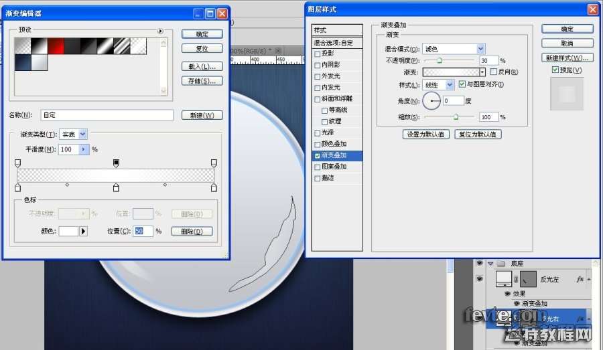Click 确定 in the gradient editor
Screen dimensions: 603x350
coord(202,34)
